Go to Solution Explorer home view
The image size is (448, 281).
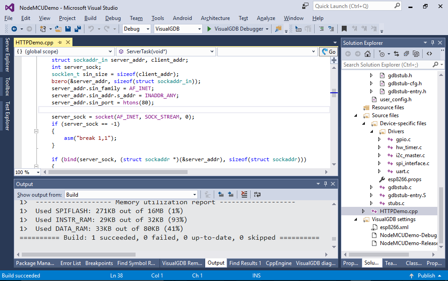point(368,54)
